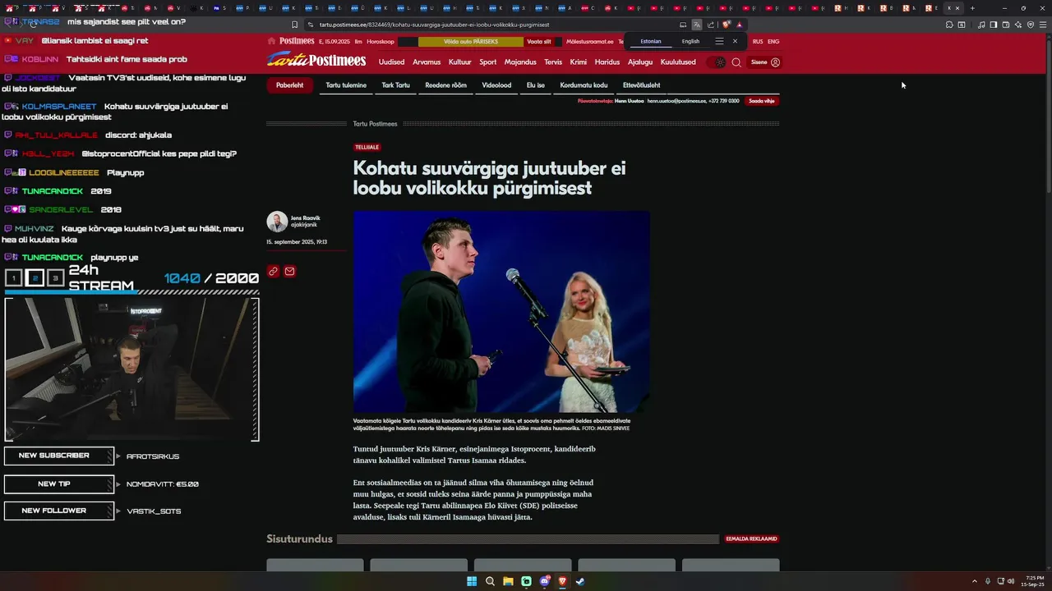Click the Horoskoop link in top bar
The width and height of the screenshot is (1052, 591).
tap(381, 41)
